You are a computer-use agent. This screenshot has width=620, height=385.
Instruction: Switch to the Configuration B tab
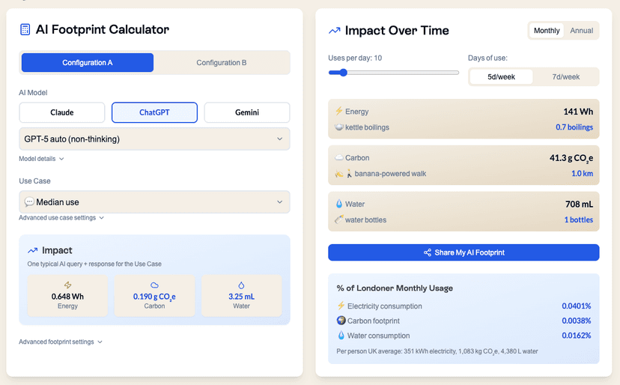[x=221, y=63]
